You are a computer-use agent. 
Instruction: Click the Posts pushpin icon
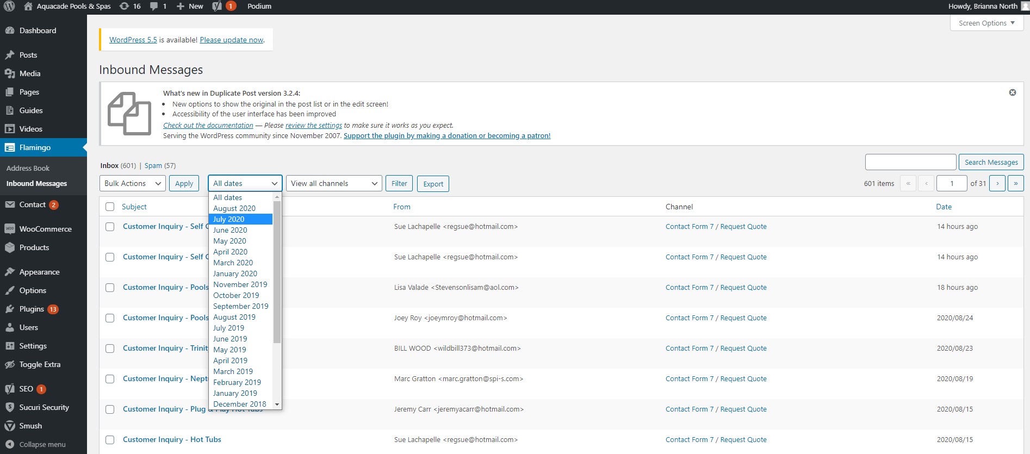point(10,55)
